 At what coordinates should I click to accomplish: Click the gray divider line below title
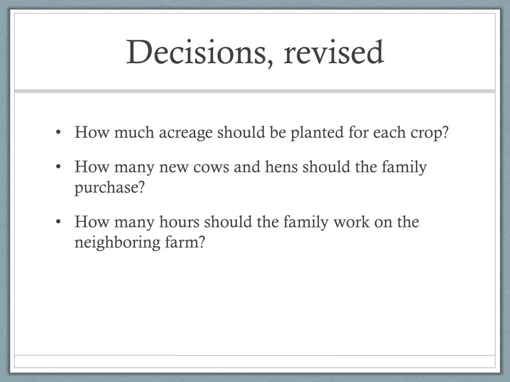255,91
